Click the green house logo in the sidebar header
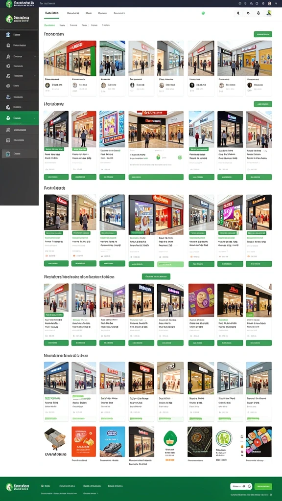Screen dimensions: 282x501 point(9,19)
